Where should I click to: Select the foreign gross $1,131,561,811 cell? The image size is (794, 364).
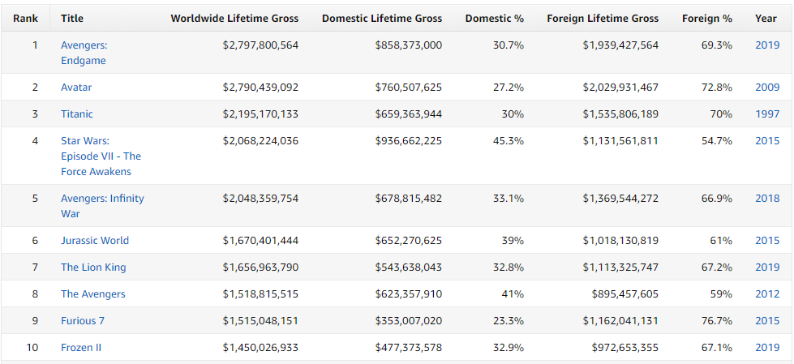coord(620,141)
